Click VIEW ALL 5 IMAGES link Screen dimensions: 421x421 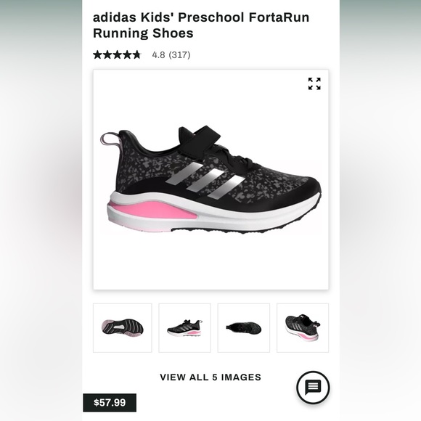coord(210,377)
